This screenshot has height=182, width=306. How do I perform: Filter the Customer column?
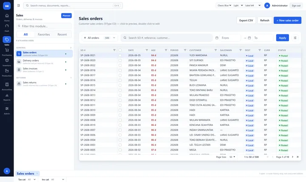[x=215, y=50]
